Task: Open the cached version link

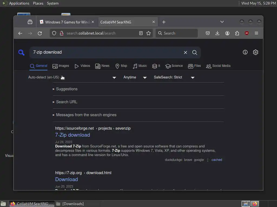Action: point(217,160)
